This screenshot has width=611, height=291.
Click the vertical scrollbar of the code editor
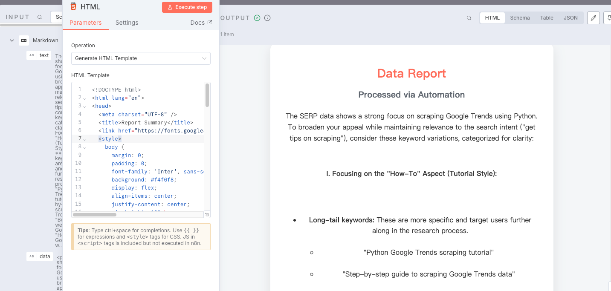coord(207,95)
